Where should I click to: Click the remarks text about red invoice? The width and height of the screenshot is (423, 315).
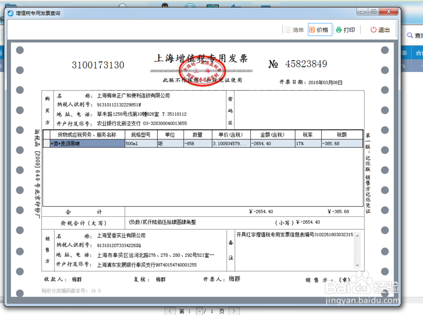295,235
